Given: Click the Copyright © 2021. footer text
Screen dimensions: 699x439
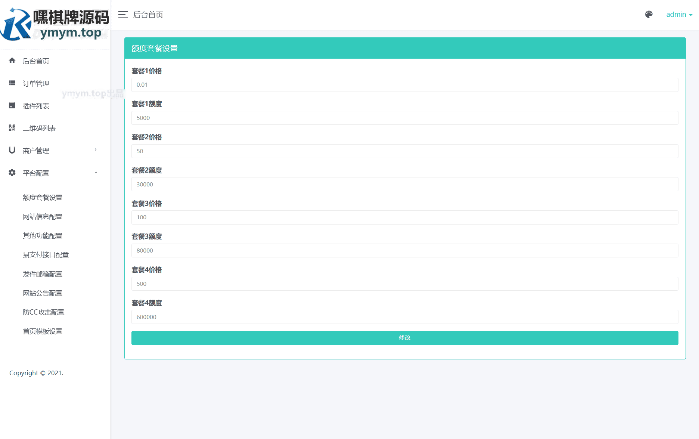Looking at the screenshot, I should [x=36, y=373].
